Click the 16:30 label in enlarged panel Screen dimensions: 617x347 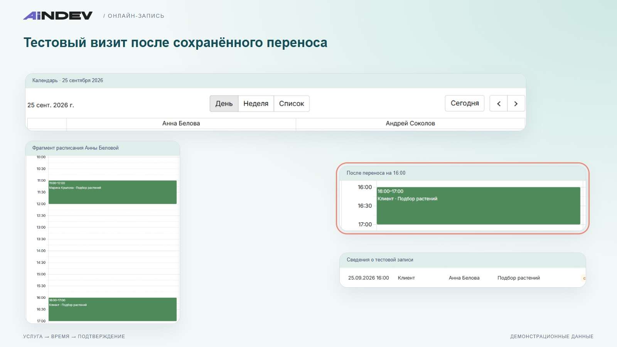(365, 206)
